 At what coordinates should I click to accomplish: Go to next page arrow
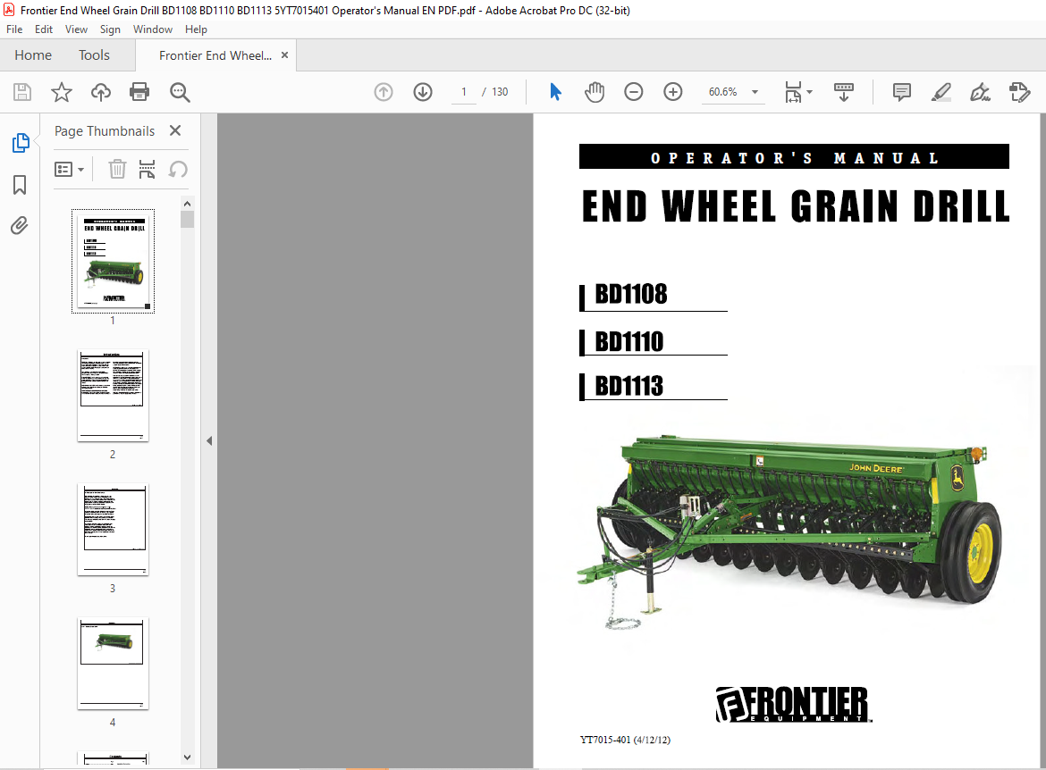click(x=423, y=92)
